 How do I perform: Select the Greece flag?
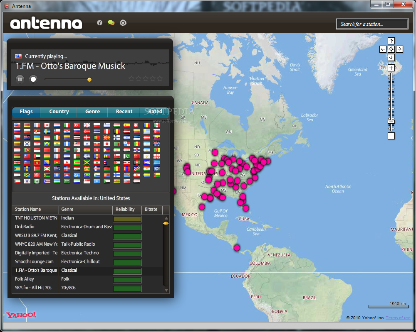[x=107, y=125]
